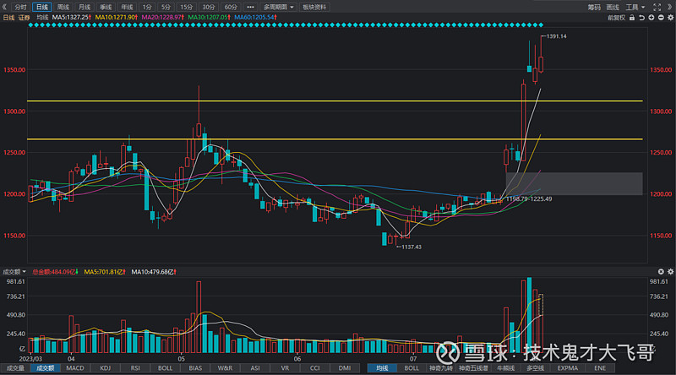Select 神奇五线谱 overlay indicator
Image resolution: width=676 pixels, height=375 pixels.
(x=473, y=368)
